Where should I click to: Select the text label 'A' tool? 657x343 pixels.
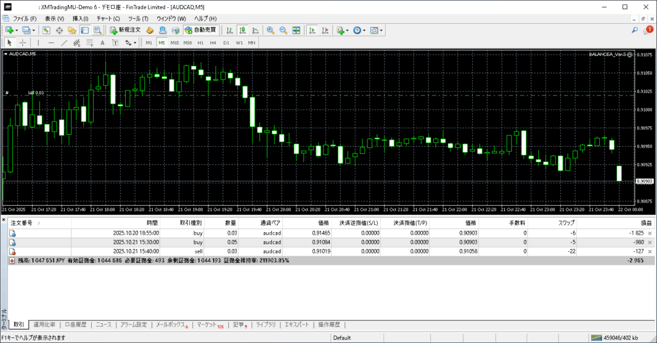coord(103,43)
